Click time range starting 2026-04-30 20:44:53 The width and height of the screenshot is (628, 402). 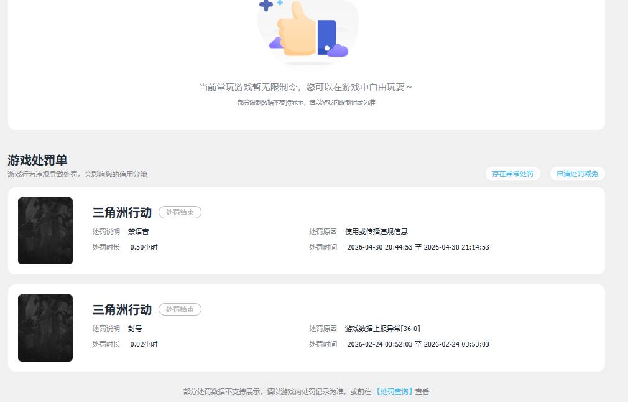[418, 247]
